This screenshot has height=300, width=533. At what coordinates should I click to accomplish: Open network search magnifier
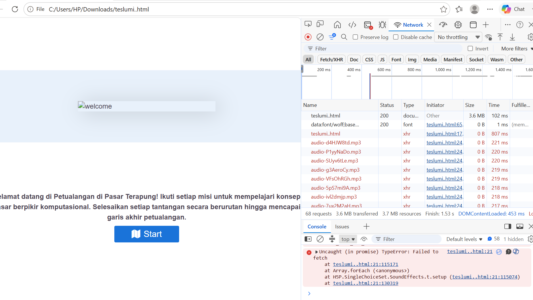click(344, 37)
